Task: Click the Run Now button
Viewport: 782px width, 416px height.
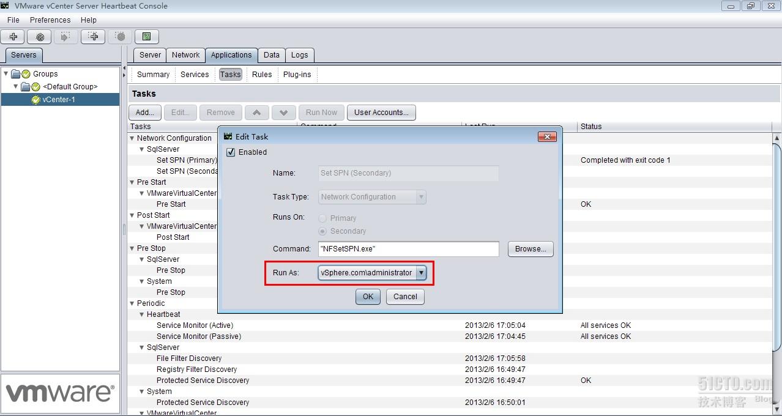Action: pyautogui.click(x=321, y=113)
